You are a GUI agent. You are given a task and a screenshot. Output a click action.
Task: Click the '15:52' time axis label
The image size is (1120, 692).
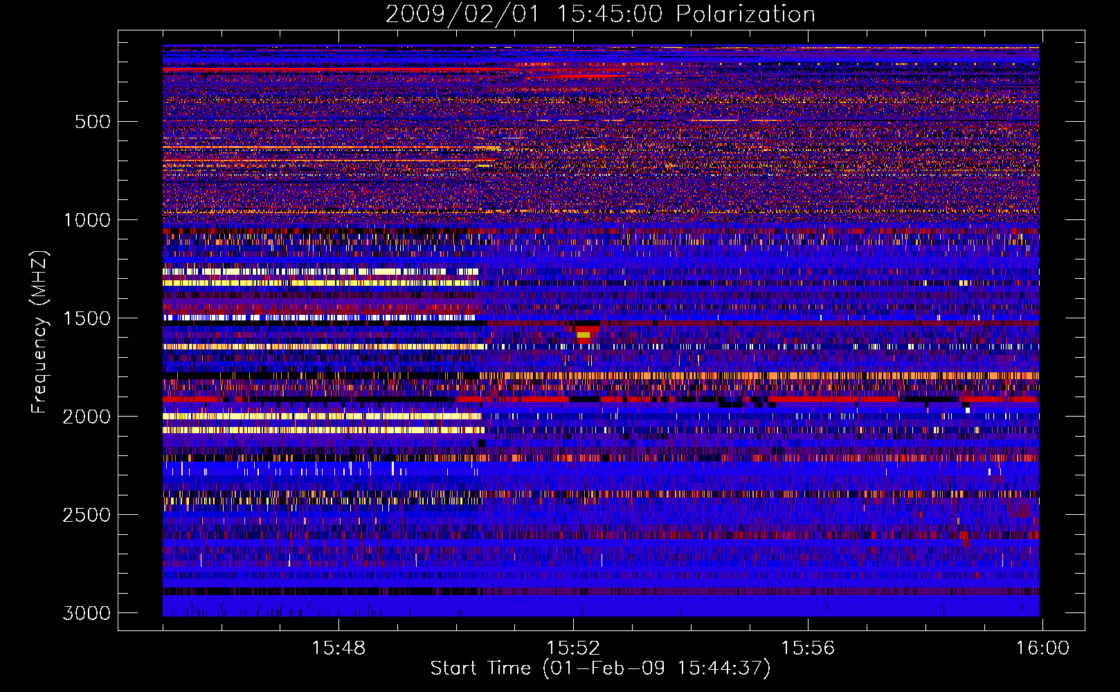click(573, 648)
